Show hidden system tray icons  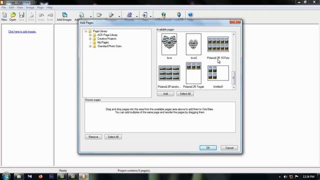click(279, 176)
